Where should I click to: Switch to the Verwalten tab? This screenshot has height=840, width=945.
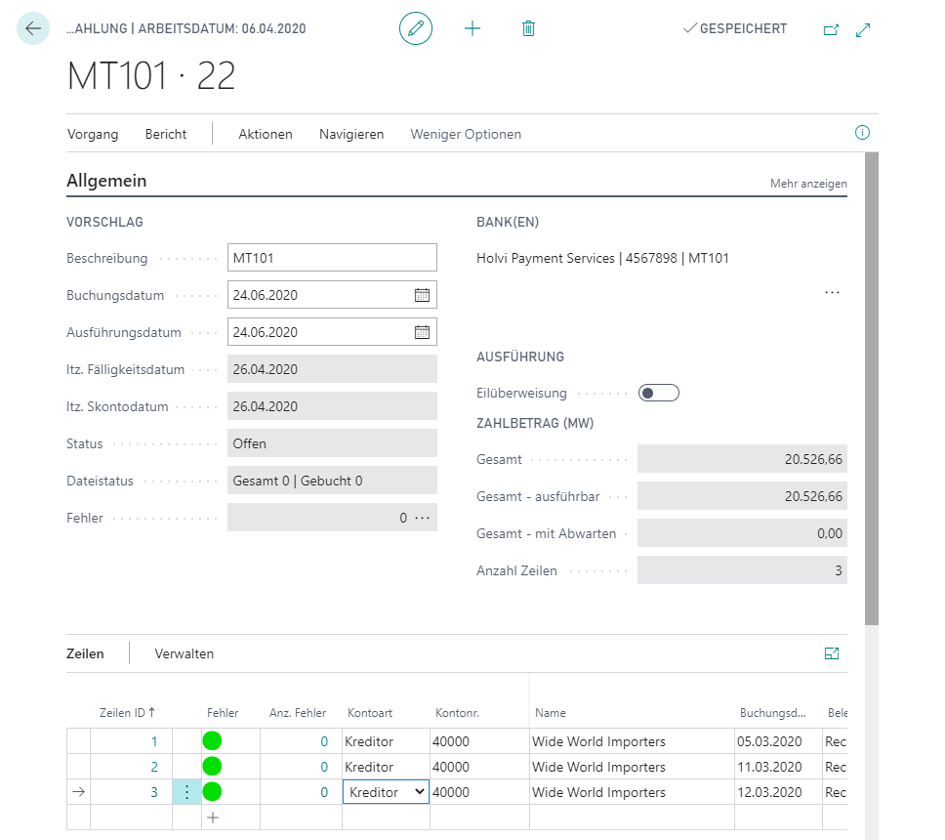click(184, 653)
